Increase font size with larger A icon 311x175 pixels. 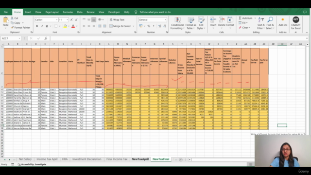[71, 19]
